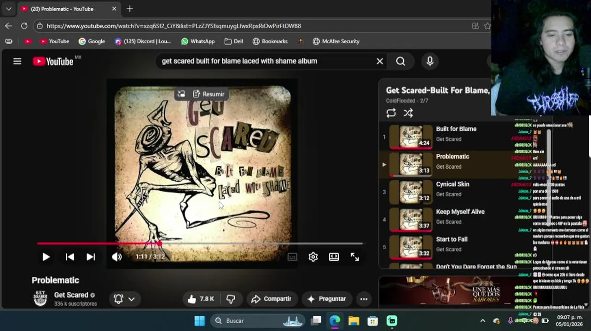The width and height of the screenshot is (591, 331).
Task: Open the McAfee Security bookmark
Action: pos(336,41)
